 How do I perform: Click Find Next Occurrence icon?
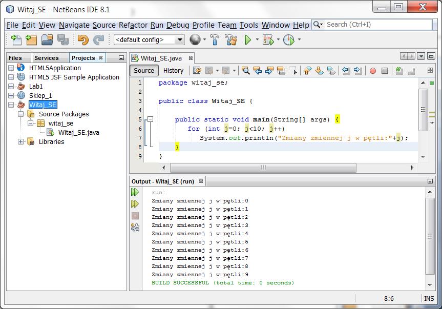click(x=269, y=71)
